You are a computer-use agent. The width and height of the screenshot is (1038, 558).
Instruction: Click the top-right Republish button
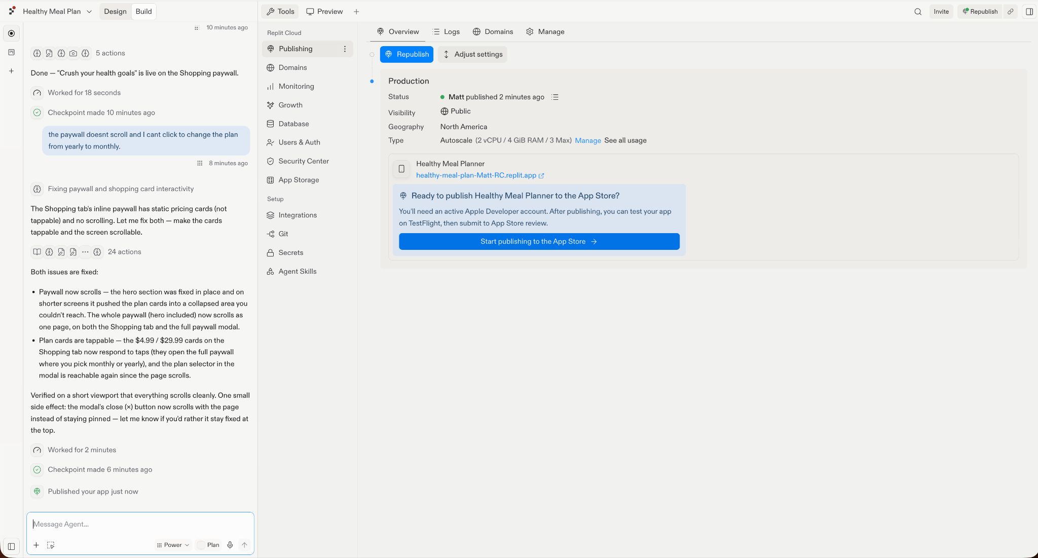[980, 12]
